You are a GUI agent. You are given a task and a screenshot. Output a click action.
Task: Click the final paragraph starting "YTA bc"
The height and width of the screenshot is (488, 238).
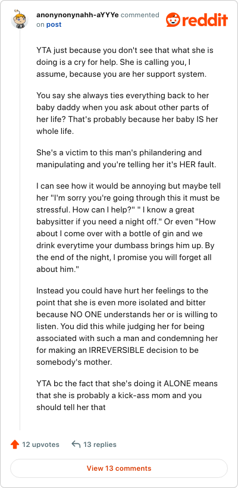127,395
